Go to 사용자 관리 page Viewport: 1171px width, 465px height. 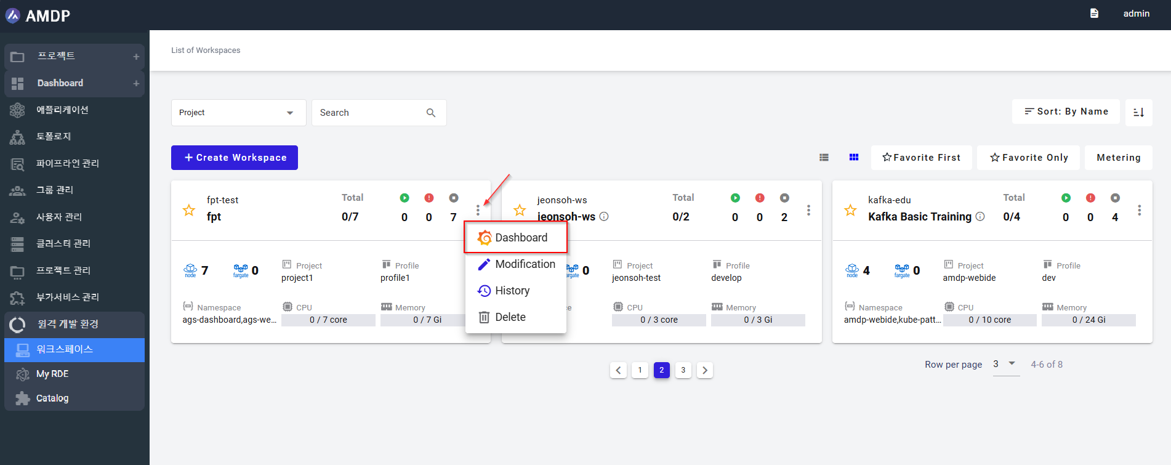[x=58, y=217]
